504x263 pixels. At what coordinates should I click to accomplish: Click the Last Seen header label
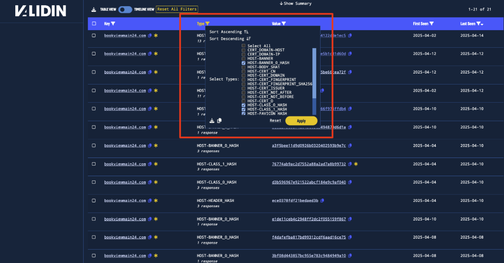tap(468, 23)
